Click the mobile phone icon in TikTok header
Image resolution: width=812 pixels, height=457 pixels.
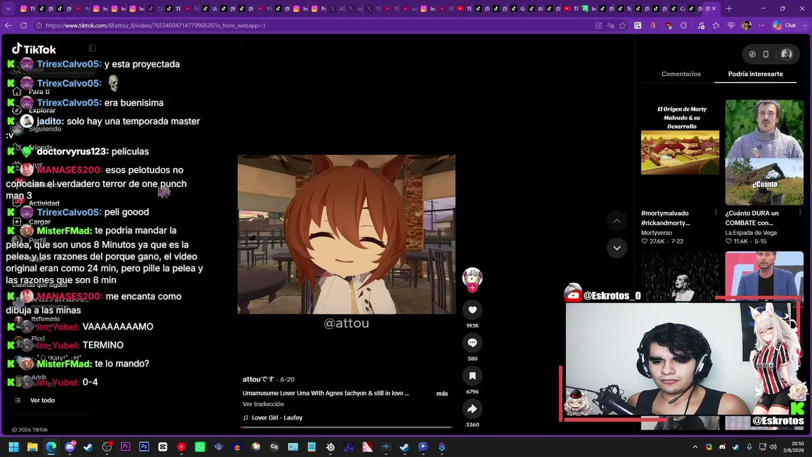point(766,55)
